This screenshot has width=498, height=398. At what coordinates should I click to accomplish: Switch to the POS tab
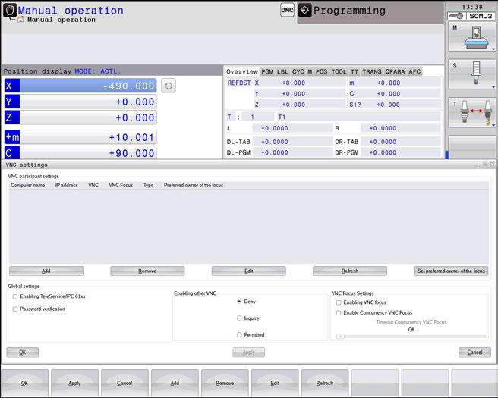tap(321, 72)
